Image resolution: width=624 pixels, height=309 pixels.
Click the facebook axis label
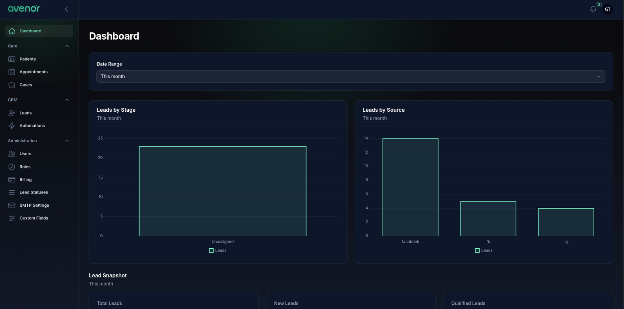pyautogui.click(x=410, y=242)
